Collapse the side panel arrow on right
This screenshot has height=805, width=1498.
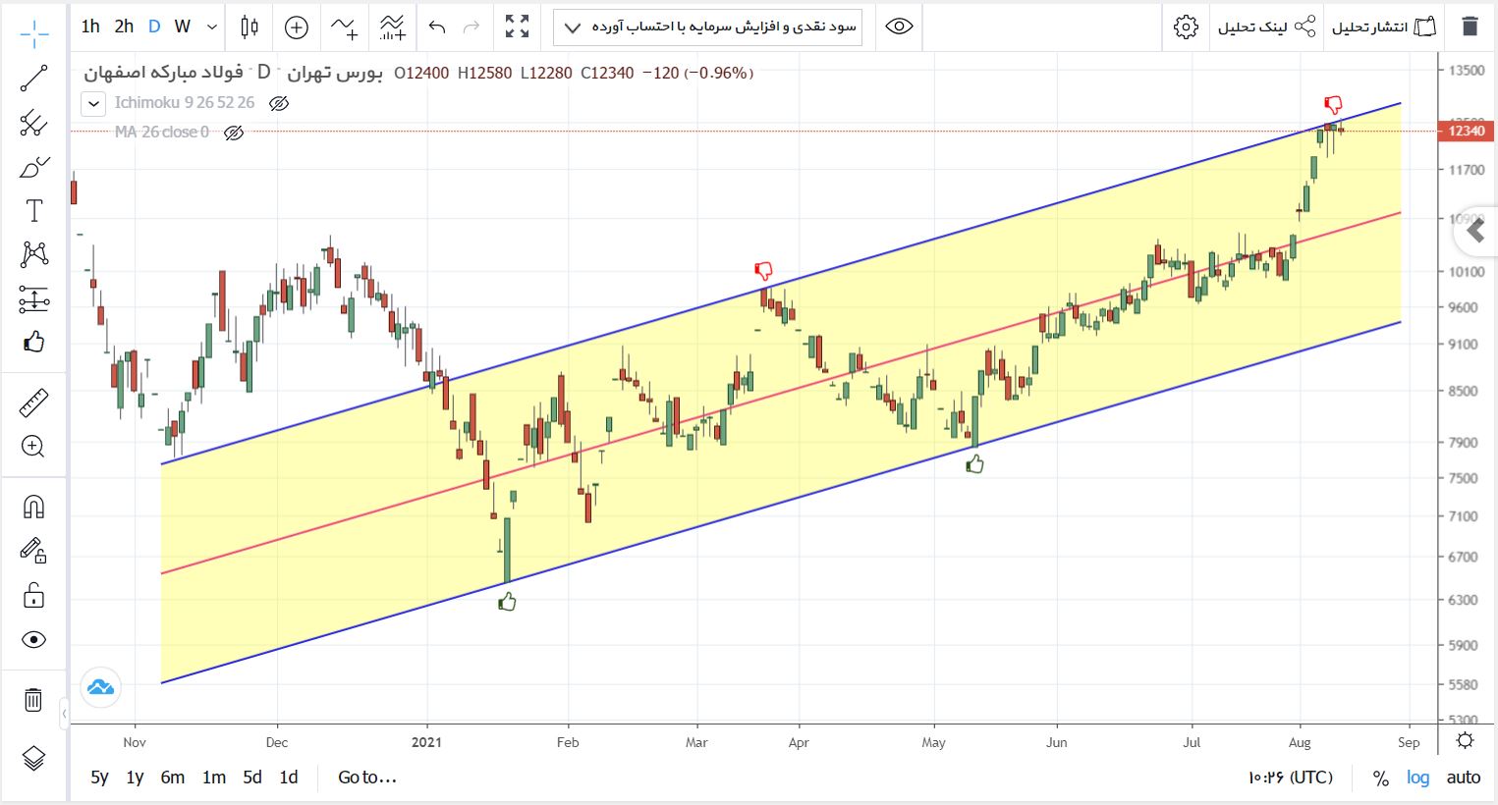[x=1474, y=231]
